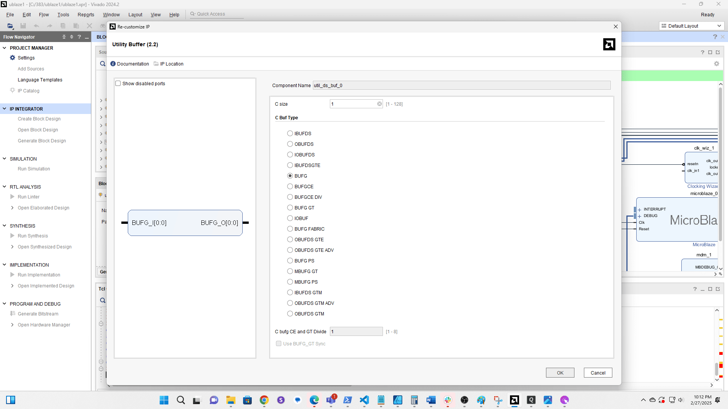Choose the OBUFDS GTM ADV buffer type
Viewport: 728px width, 409px height.
click(290, 303)
